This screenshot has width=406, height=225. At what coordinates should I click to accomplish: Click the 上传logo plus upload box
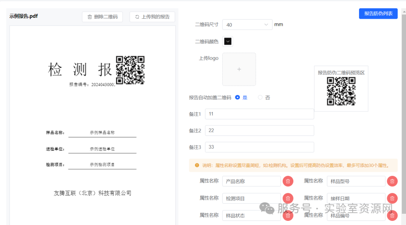pos(239,69)
